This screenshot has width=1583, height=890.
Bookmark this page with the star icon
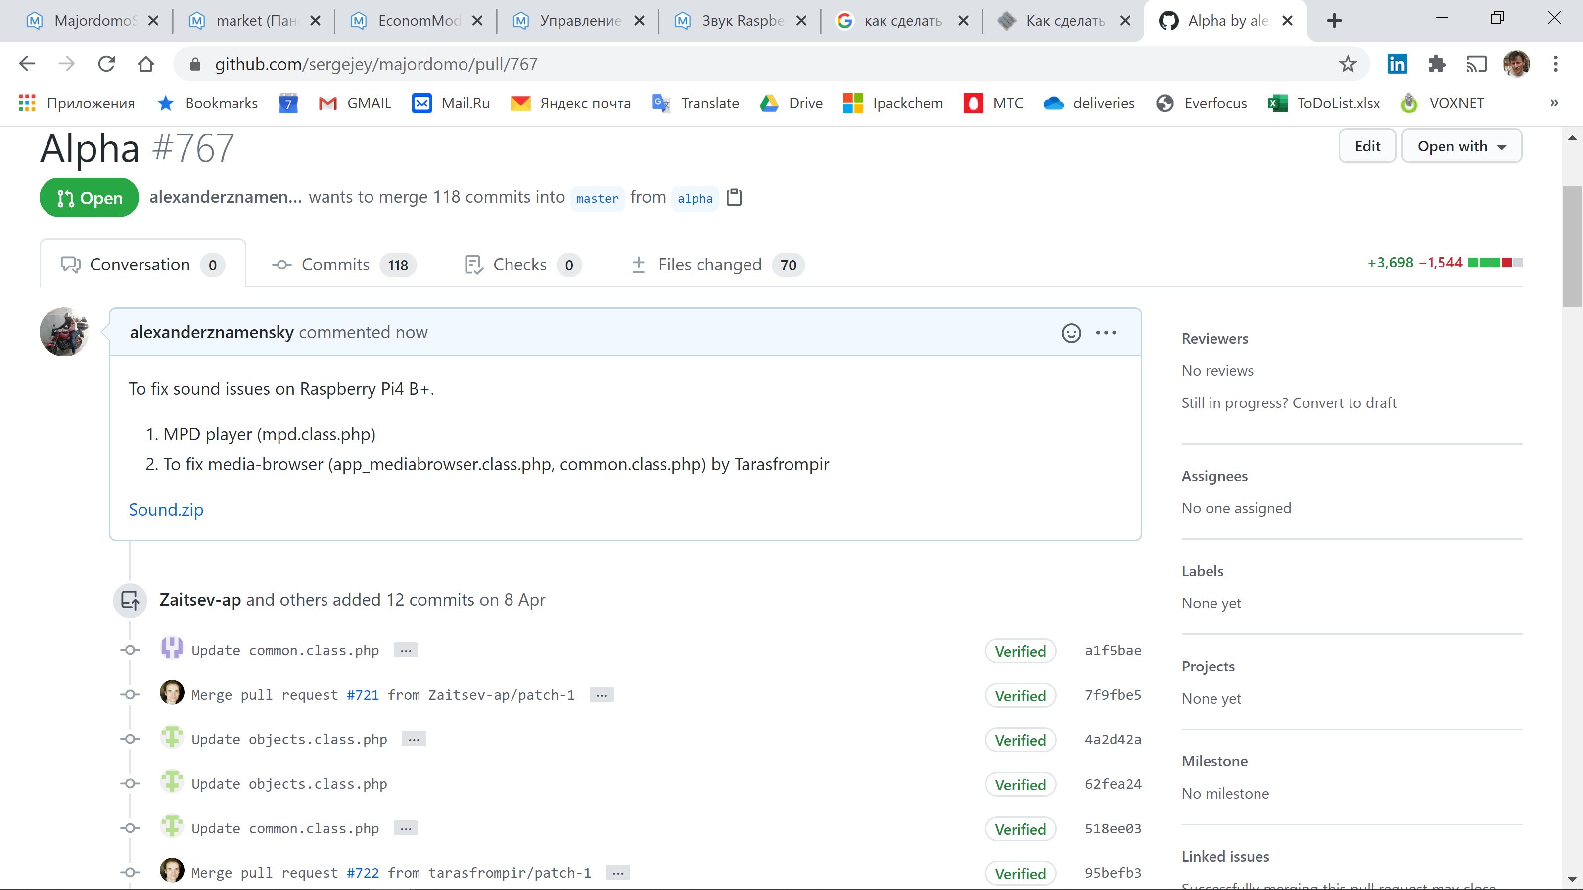[1347, 64]
